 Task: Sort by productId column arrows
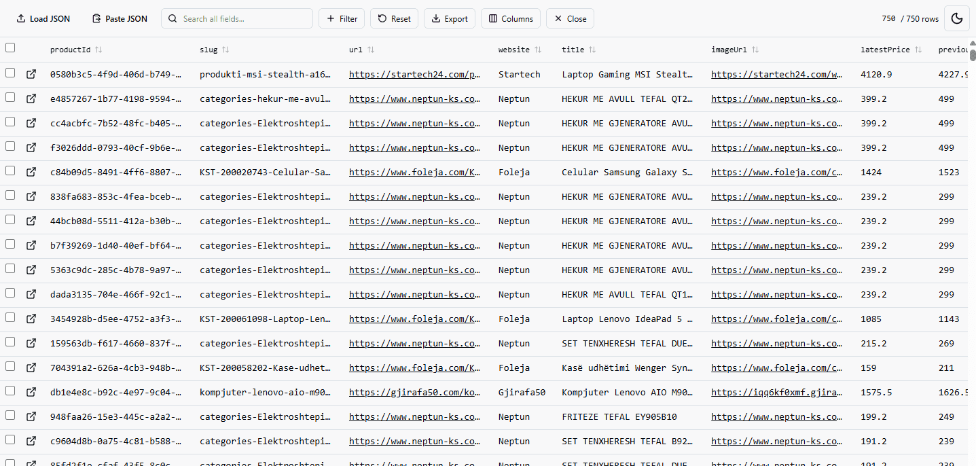[98, 50]
